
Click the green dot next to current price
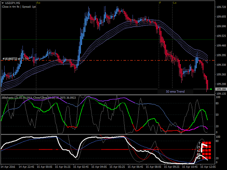211,89
